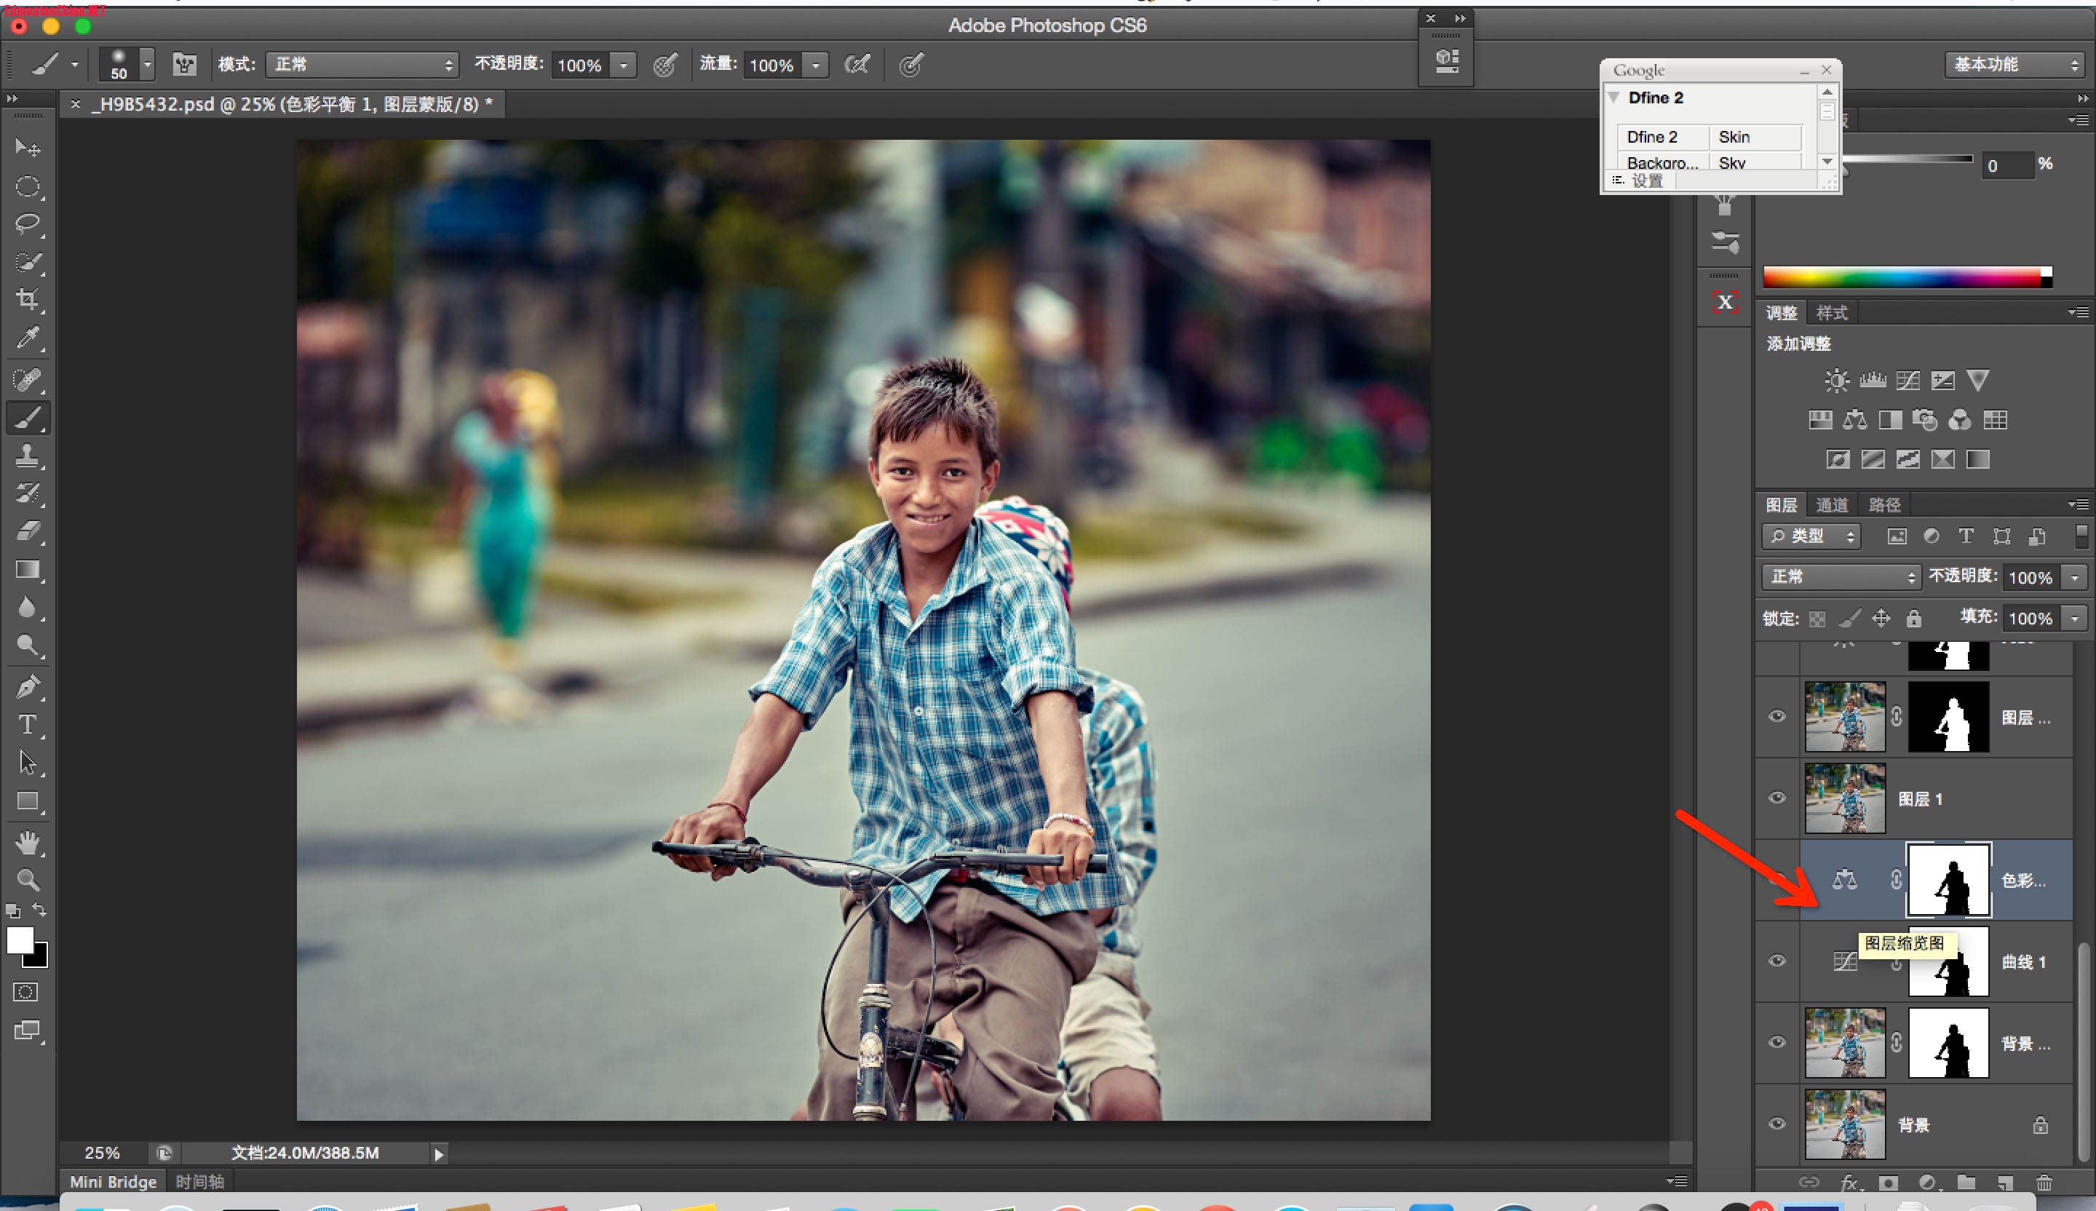Toggle lock transparent pixels
The height and width of the screenshot is (1211, 2096).
coord(1817,619)
